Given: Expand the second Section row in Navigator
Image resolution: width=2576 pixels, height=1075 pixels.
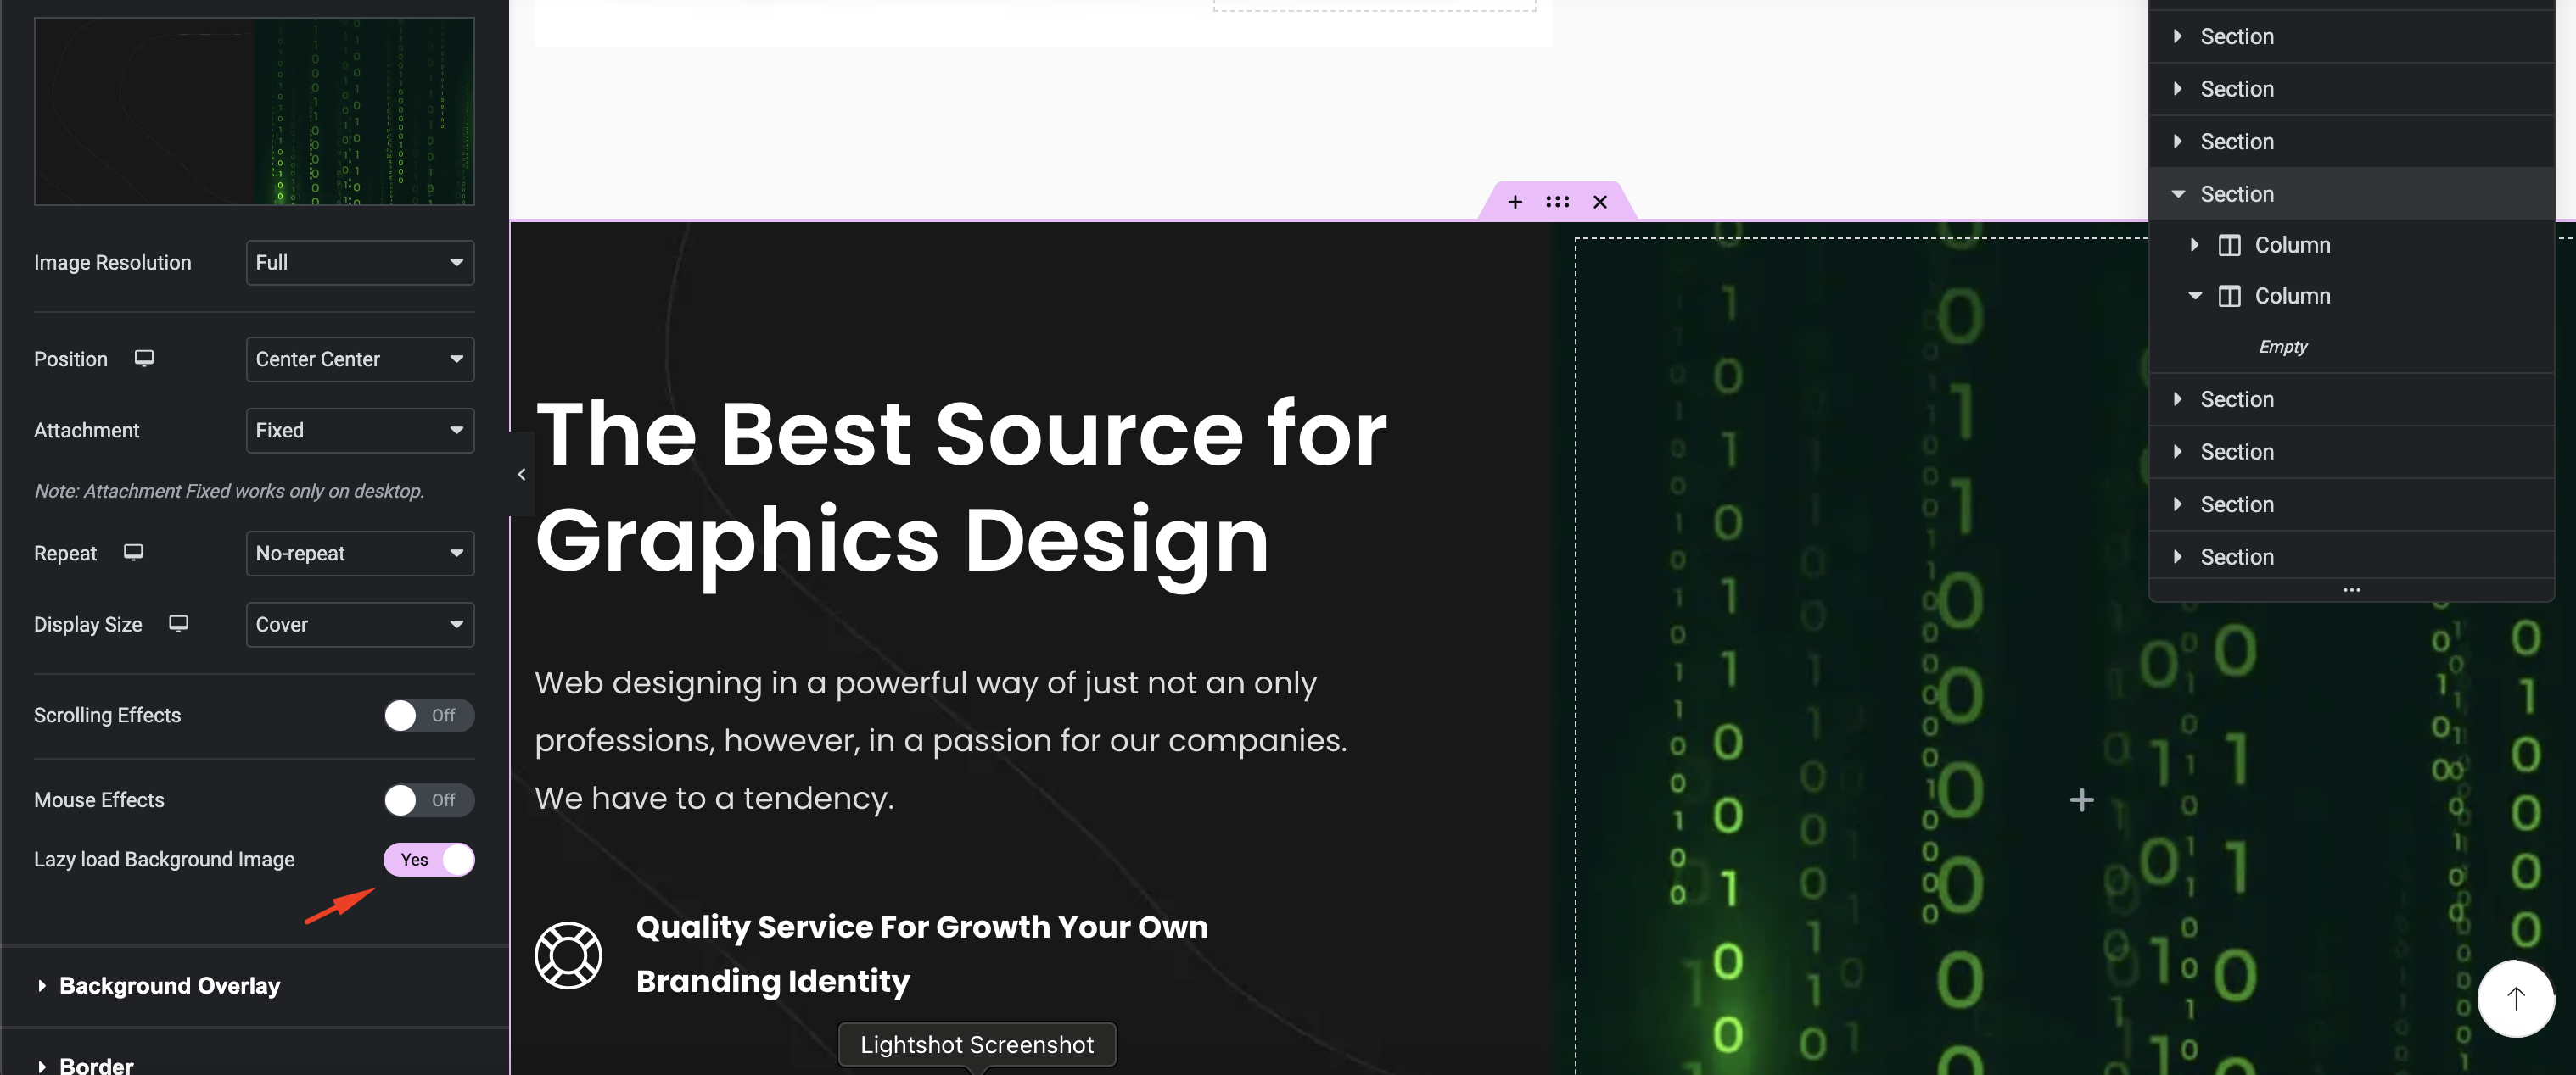Looking at the screenshot, I should coord(2178,88).
